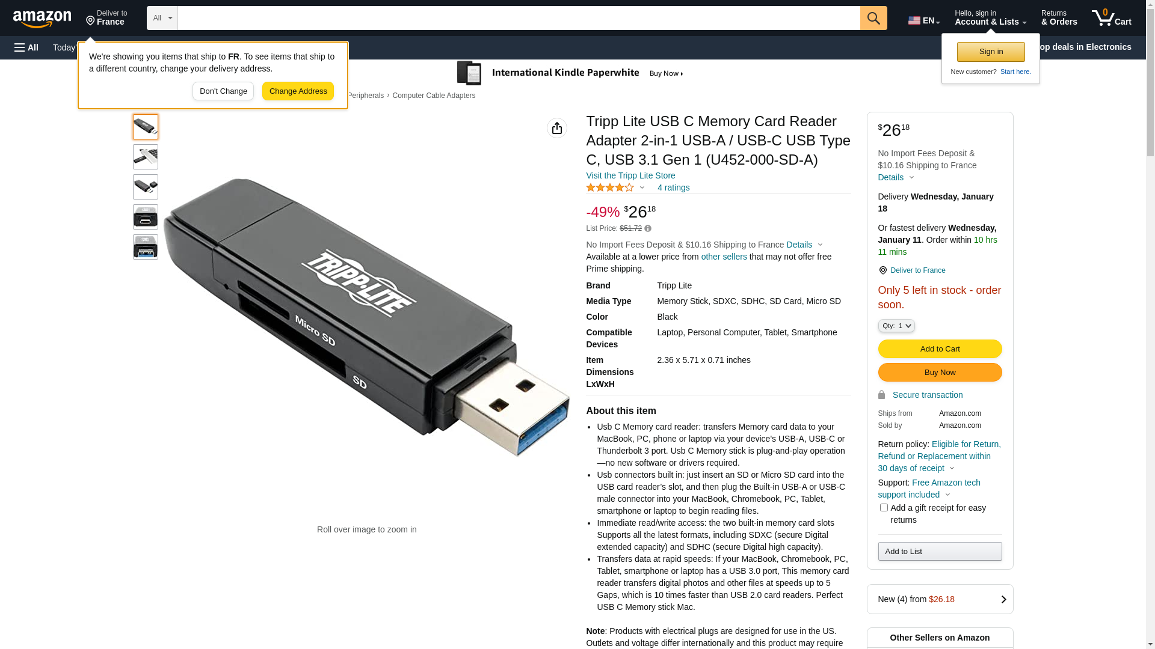Open Account & Lists menu
The image size is (1155, 649).
point(991,18)
